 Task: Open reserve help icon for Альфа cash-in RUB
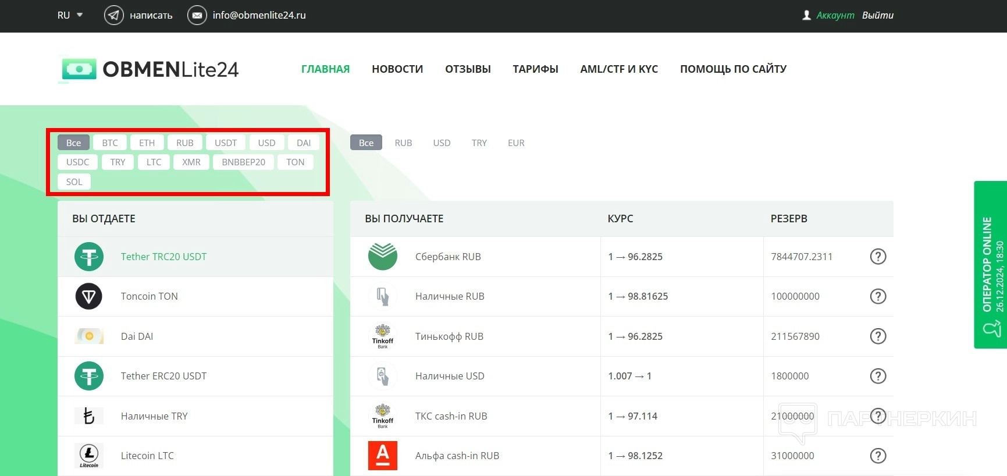878,456
